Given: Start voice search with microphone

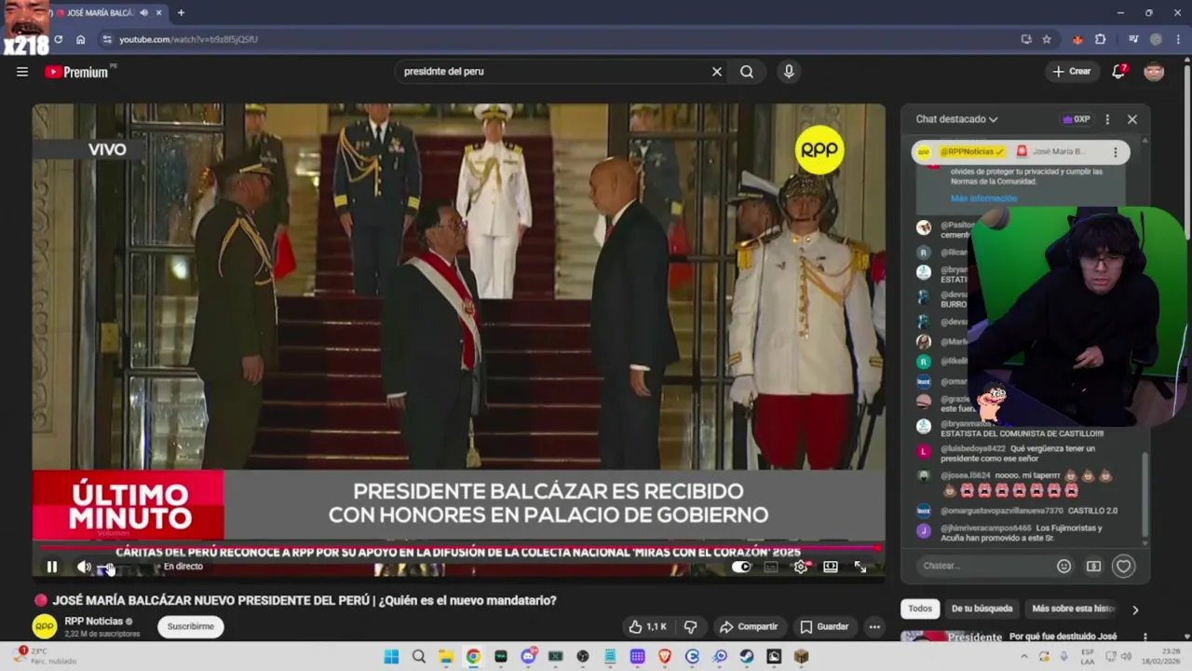Looking at the screenshot, I should tap(789, 72).
